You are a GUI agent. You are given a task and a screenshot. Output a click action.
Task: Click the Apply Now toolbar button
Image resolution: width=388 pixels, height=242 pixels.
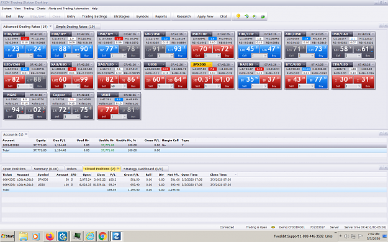point(205,17)
